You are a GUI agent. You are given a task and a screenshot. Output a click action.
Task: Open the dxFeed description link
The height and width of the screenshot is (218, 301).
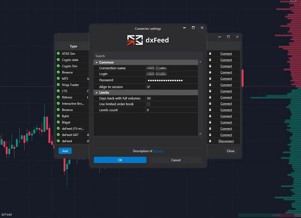click(x=158, y=151)
